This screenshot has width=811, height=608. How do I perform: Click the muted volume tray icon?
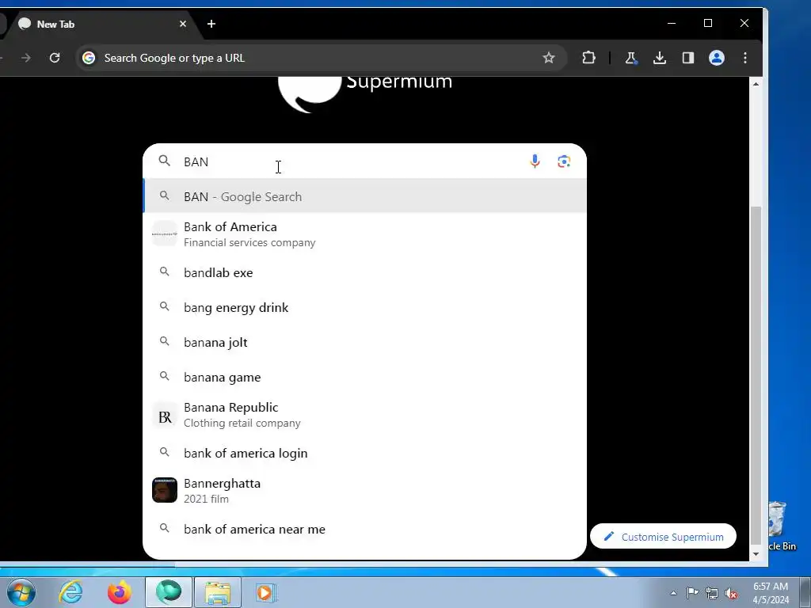click(731, 593)
